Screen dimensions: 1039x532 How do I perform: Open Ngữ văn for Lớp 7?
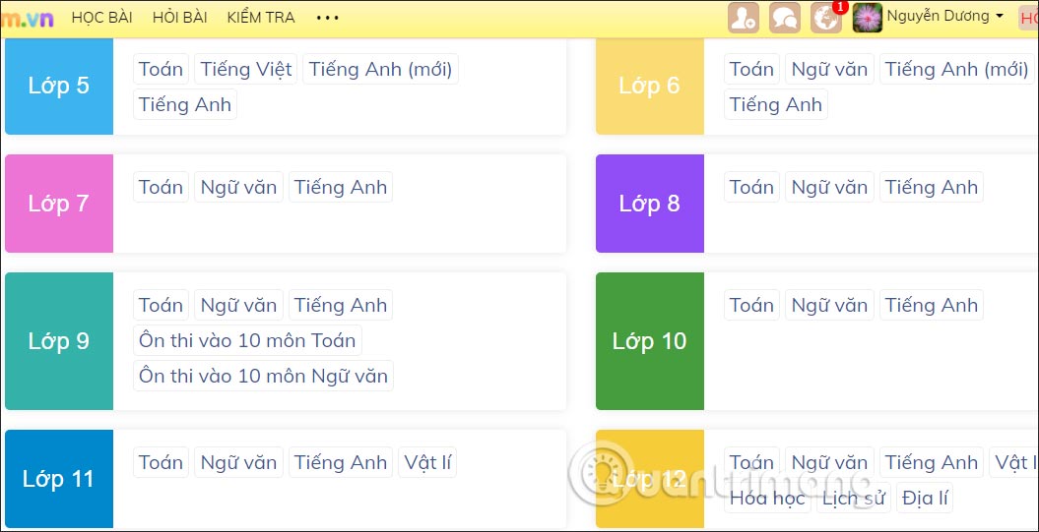pos(238,187)
